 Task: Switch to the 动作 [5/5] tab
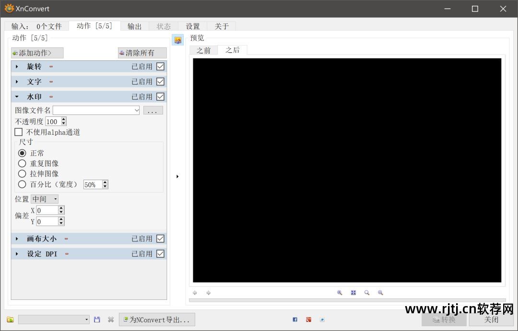[x=94, y=26]
